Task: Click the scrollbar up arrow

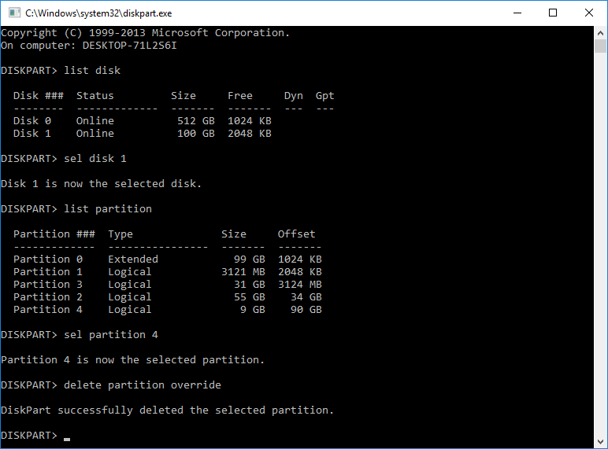Action: point(601,33)
